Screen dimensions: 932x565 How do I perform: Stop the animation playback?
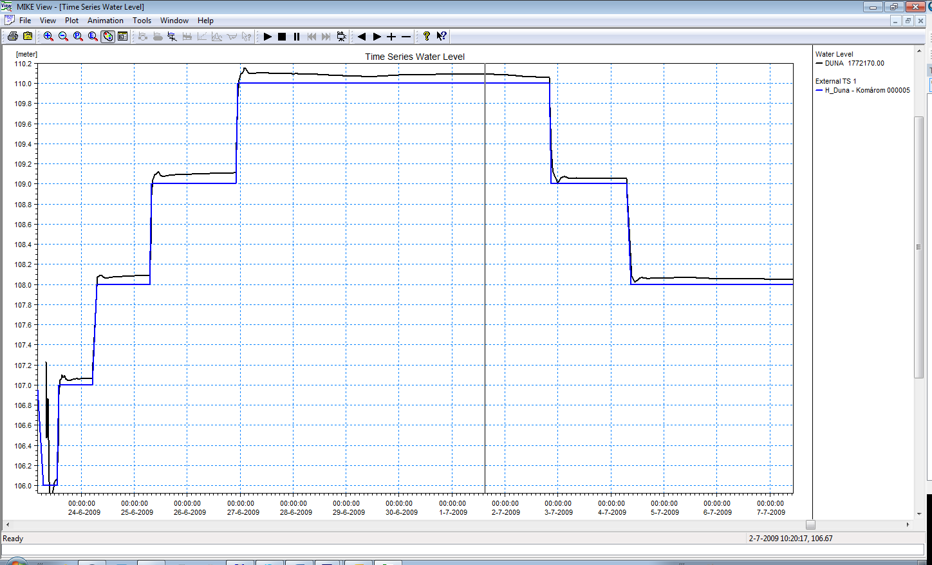click(x=282, y=37)
